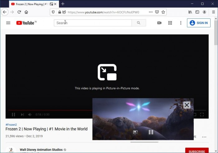The image size is (218, 153).
Task: Click in the YouTube search field
Action: tap(93, 23)
